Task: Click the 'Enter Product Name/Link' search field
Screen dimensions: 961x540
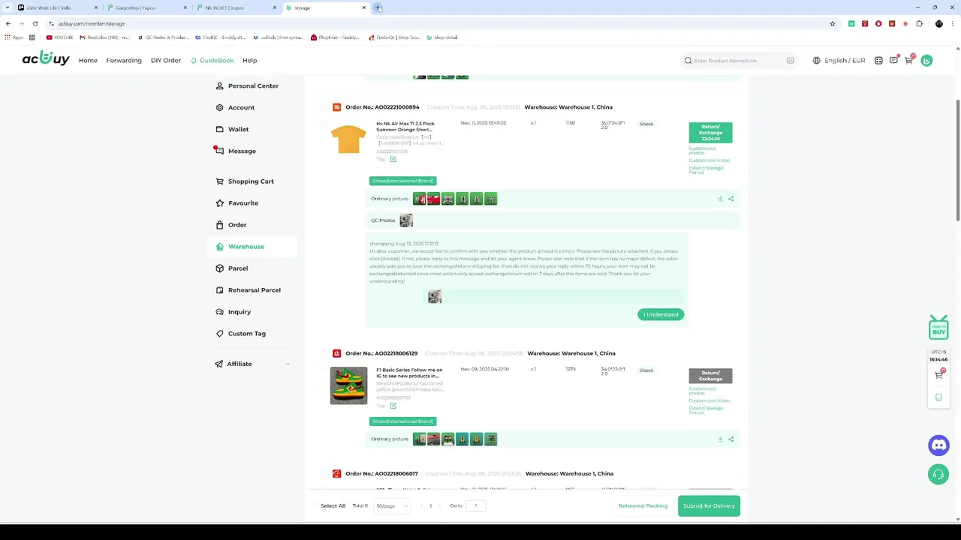Action: 738,61
